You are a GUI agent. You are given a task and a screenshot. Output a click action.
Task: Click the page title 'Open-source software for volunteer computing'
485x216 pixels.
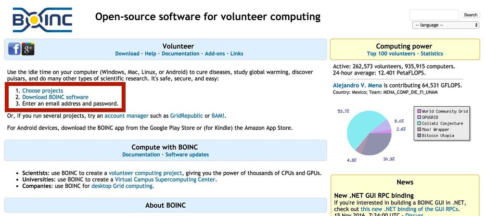[207, 17]
